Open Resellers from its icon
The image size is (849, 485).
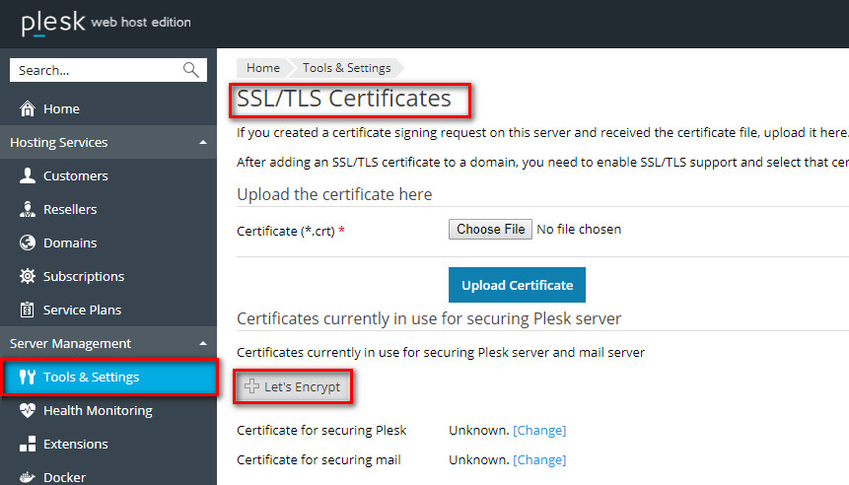[27, 209]
